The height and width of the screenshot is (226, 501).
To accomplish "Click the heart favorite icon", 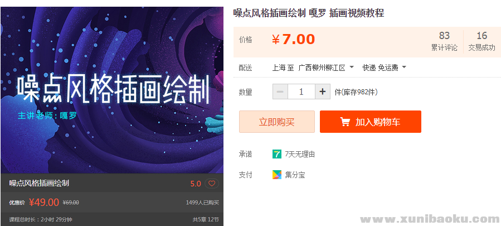I will pyautogui.click(x=212, y=183).
